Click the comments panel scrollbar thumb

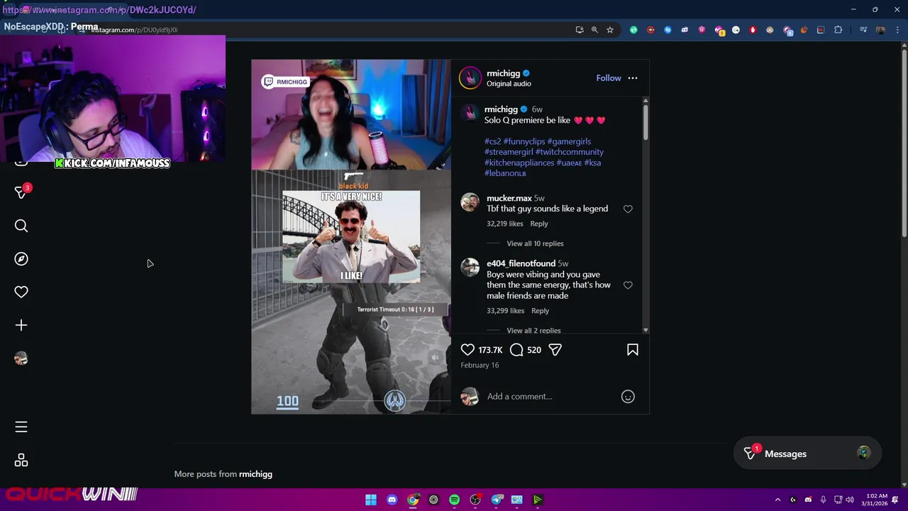(x=646, y=121)
